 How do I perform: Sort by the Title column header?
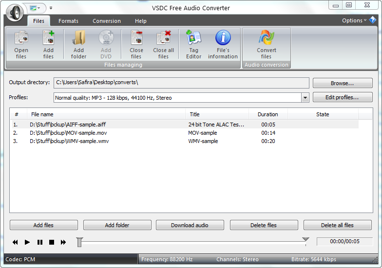coord(217,114)
